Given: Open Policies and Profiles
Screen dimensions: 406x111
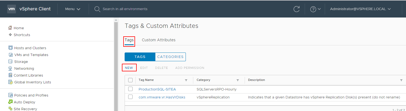Looking at the screenshot, I should click(x=31, y=95).
